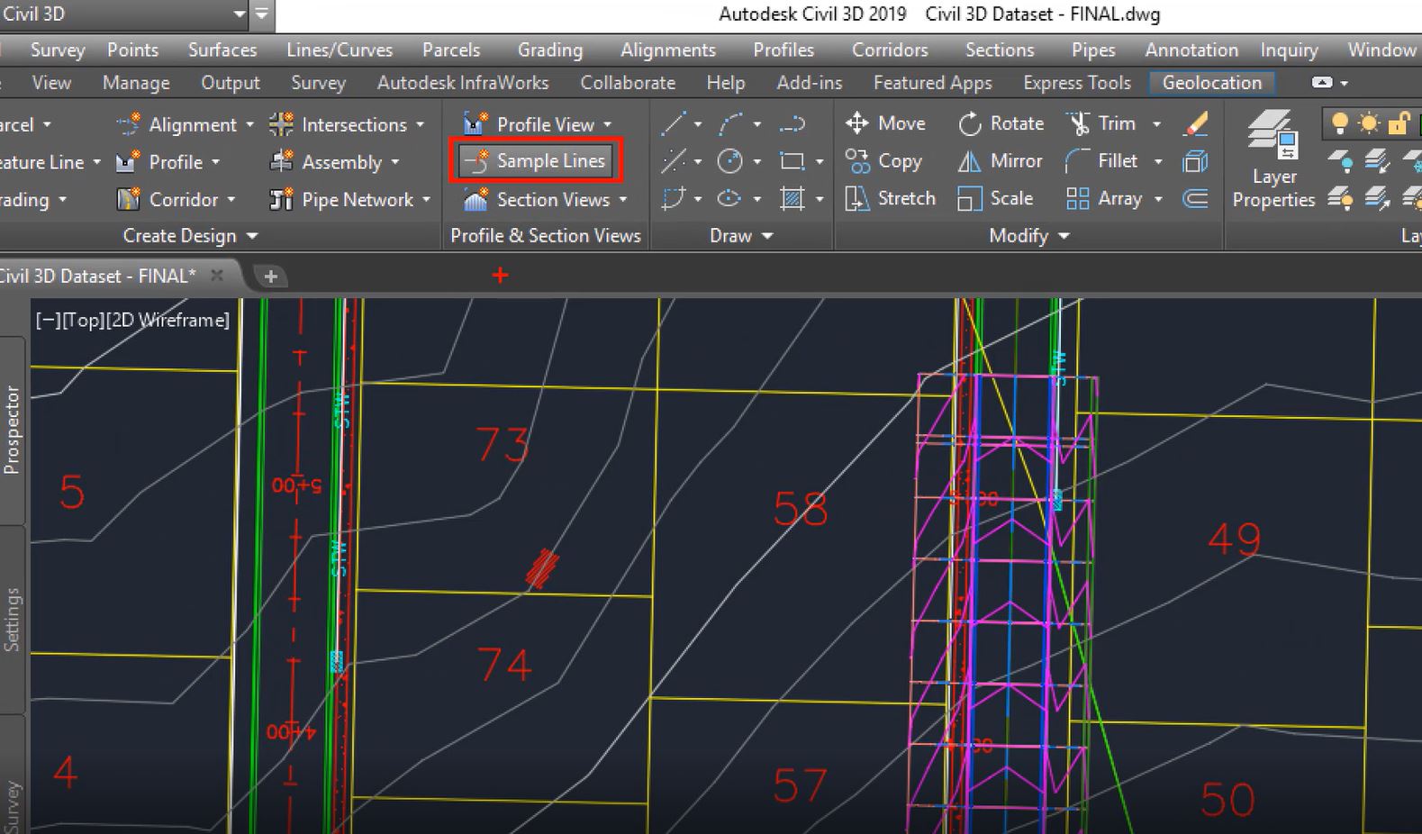The image size is (1422, 834).
Task: Switch to the Express Tools tab
Action: point(1077,83)
